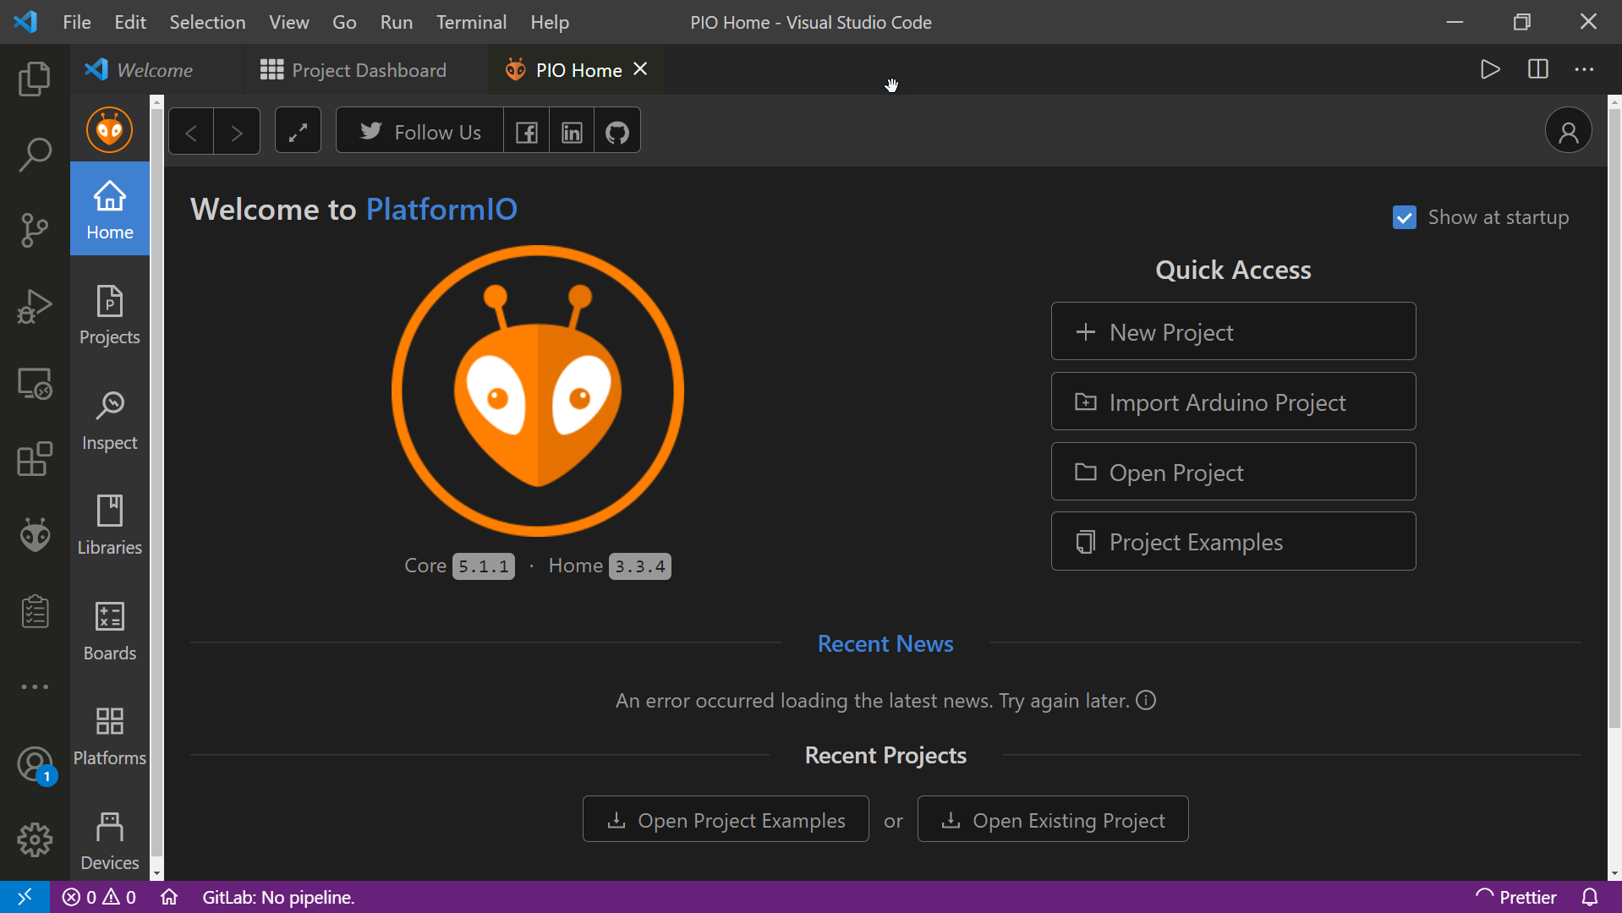Open the Libraries section
This screenshot has height=913, width=1622.
pyautogui.click(x=110, y=525)
